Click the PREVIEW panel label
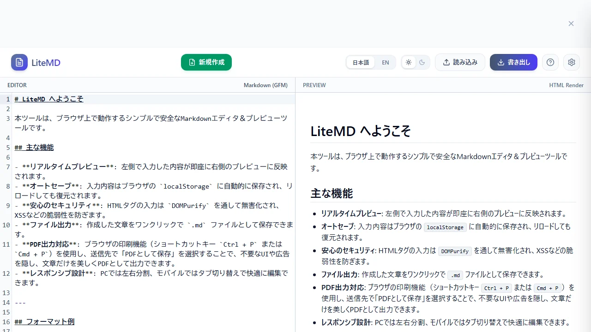Viewport: 591px width, 332px height. pyautogui.click(x=314, y=85)
